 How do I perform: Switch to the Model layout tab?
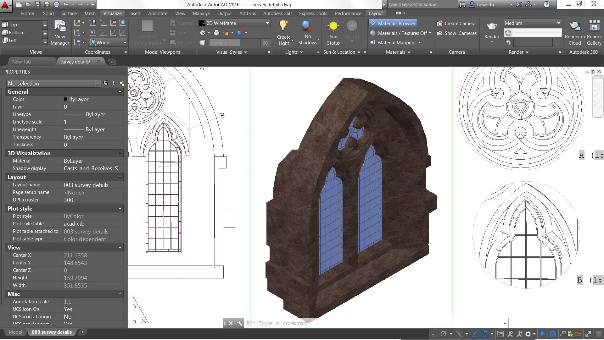tap(15, 332)
